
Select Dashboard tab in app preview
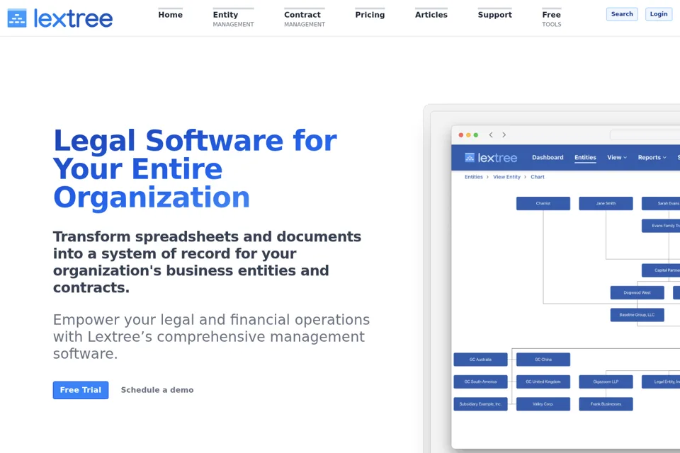tap(548, 157)
